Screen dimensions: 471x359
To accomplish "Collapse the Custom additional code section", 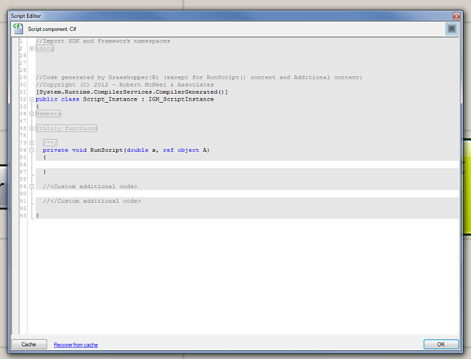I will [x=32, y=186].
